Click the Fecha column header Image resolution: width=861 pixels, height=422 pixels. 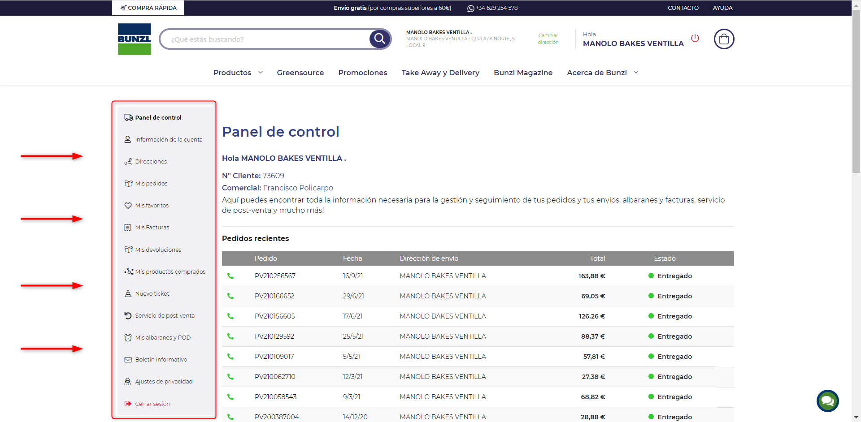pos(352,258)
